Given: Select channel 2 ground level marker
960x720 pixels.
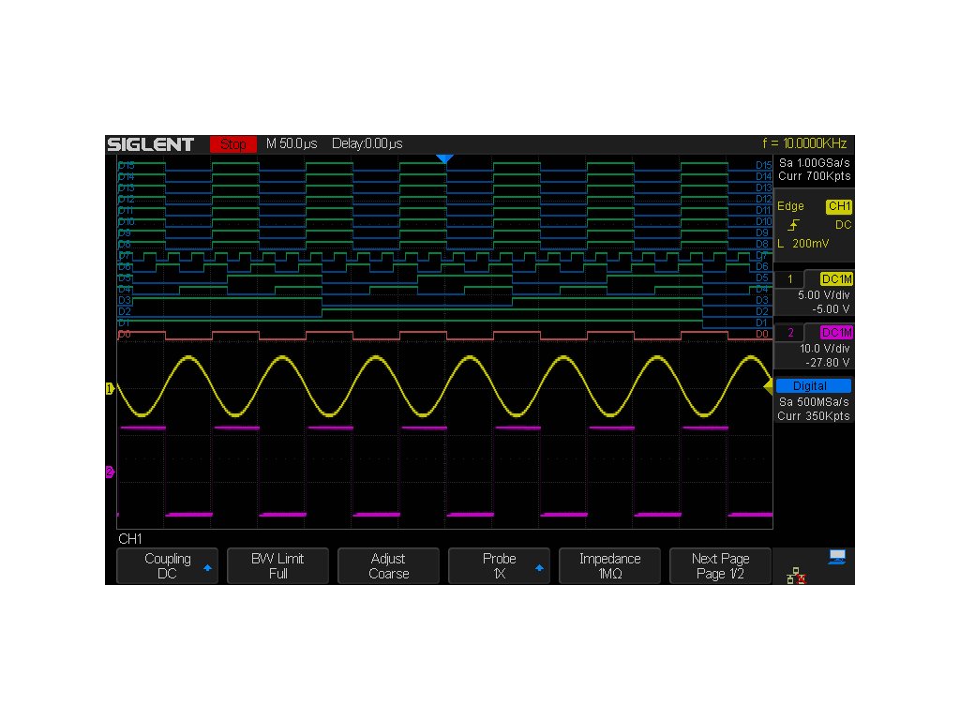Looking at the screenshot, I should (111, 472).
